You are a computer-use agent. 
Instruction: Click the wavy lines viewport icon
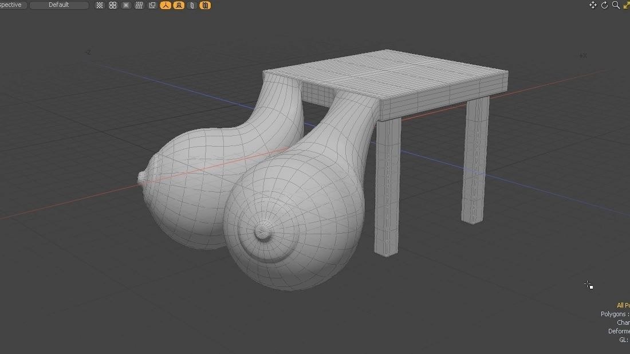tap(139, 5)
